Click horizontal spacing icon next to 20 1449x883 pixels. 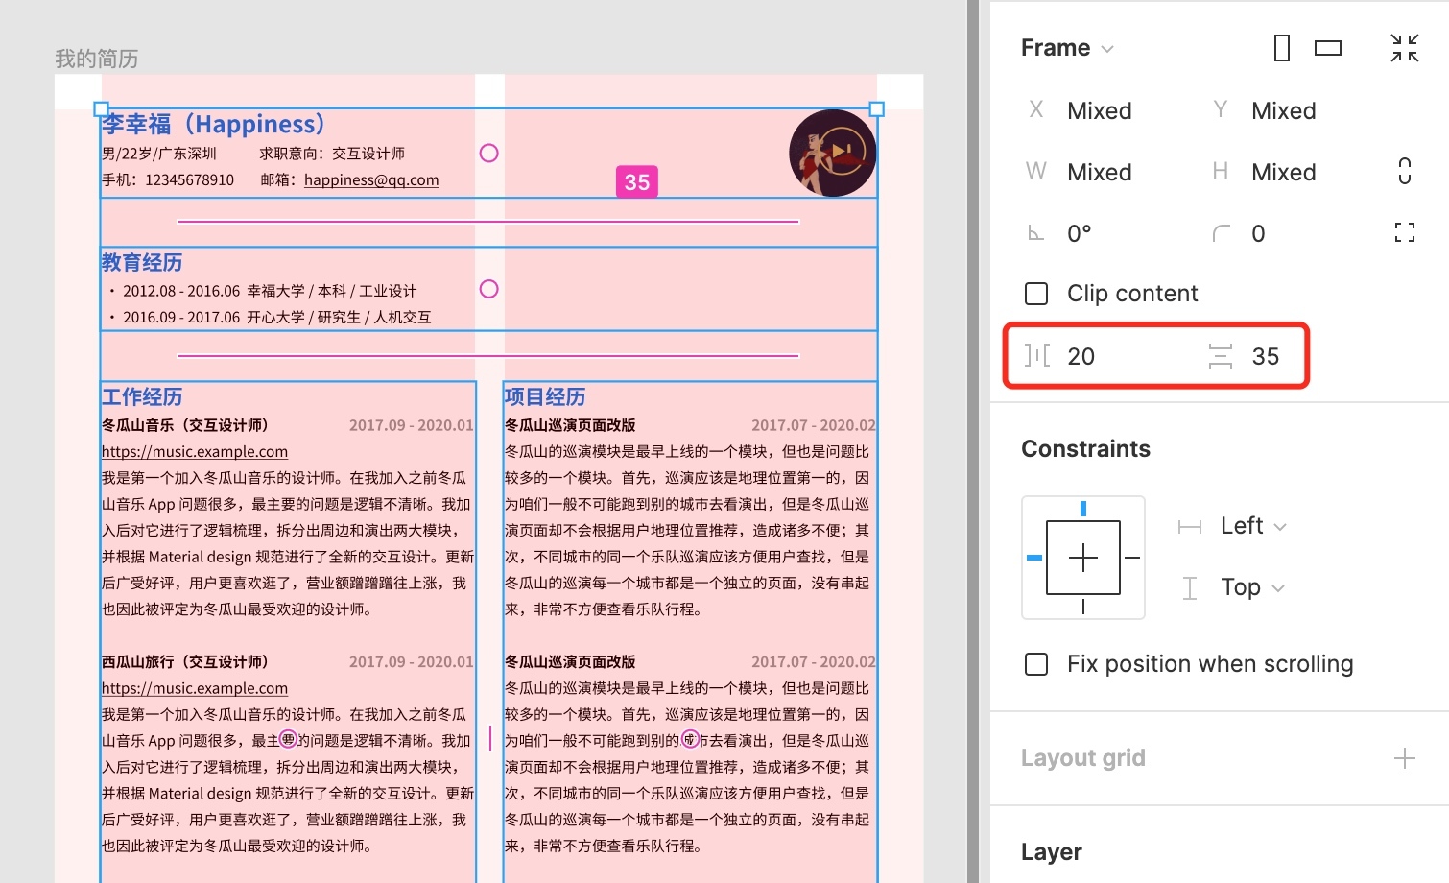point(1037,356)
